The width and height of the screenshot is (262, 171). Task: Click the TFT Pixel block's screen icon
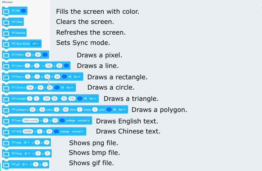[x=6, y=55]
